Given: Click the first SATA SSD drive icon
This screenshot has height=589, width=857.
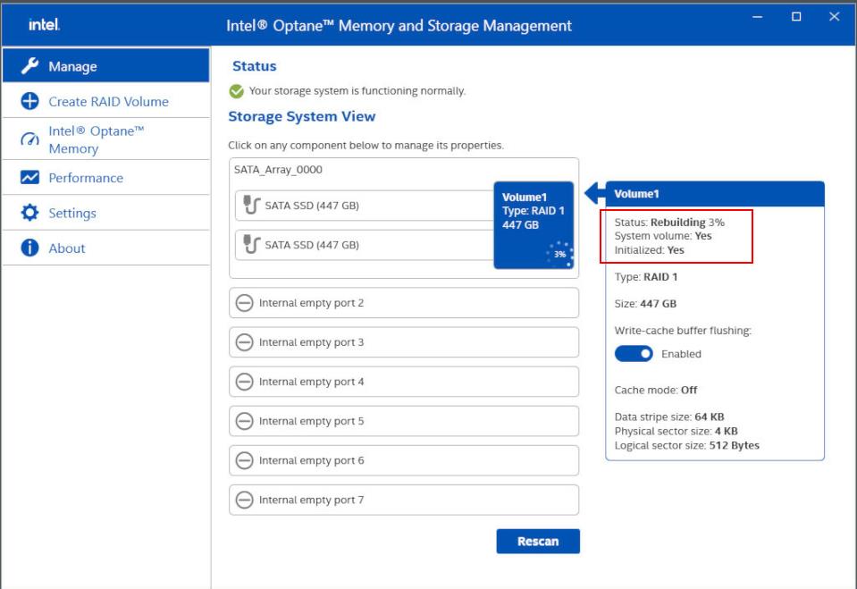Looking at the screenshot, I should pos(251,206).
